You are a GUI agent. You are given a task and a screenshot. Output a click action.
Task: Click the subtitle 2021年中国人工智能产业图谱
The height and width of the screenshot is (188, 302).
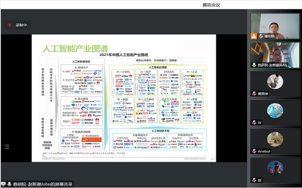click(124, 55)
